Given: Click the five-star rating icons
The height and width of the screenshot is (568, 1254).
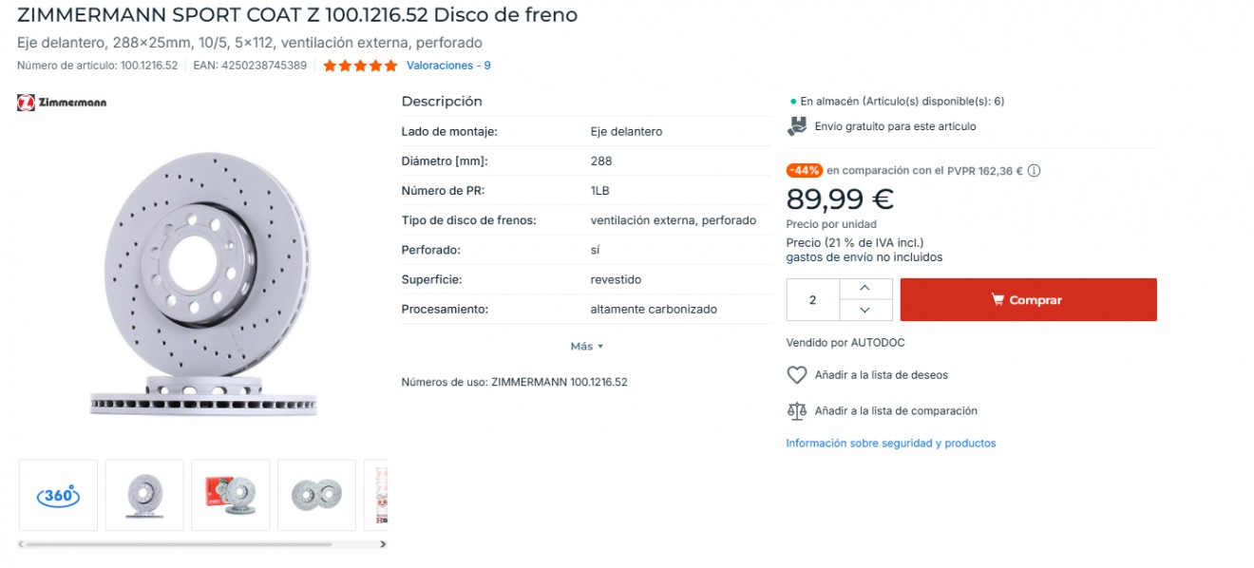Looking at the screenshot, I should pos(360,66).
